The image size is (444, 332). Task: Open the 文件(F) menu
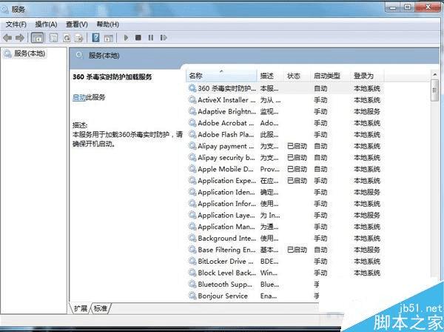pos(16,24)
